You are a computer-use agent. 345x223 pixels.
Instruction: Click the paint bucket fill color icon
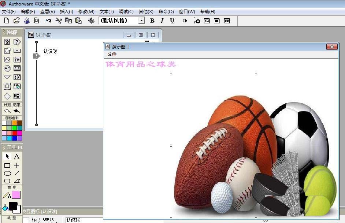[x=5, y=207]
